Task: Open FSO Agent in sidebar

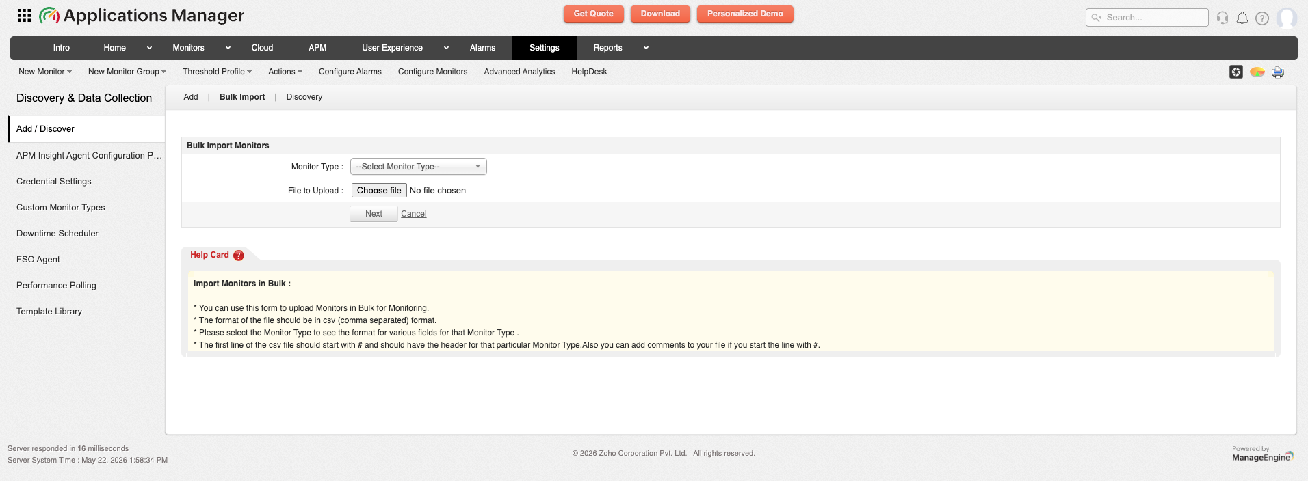Action: (38, 260)
